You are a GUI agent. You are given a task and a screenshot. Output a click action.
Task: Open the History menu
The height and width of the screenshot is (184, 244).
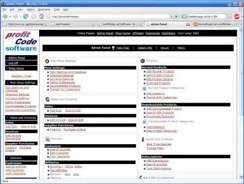click(31, 10)
